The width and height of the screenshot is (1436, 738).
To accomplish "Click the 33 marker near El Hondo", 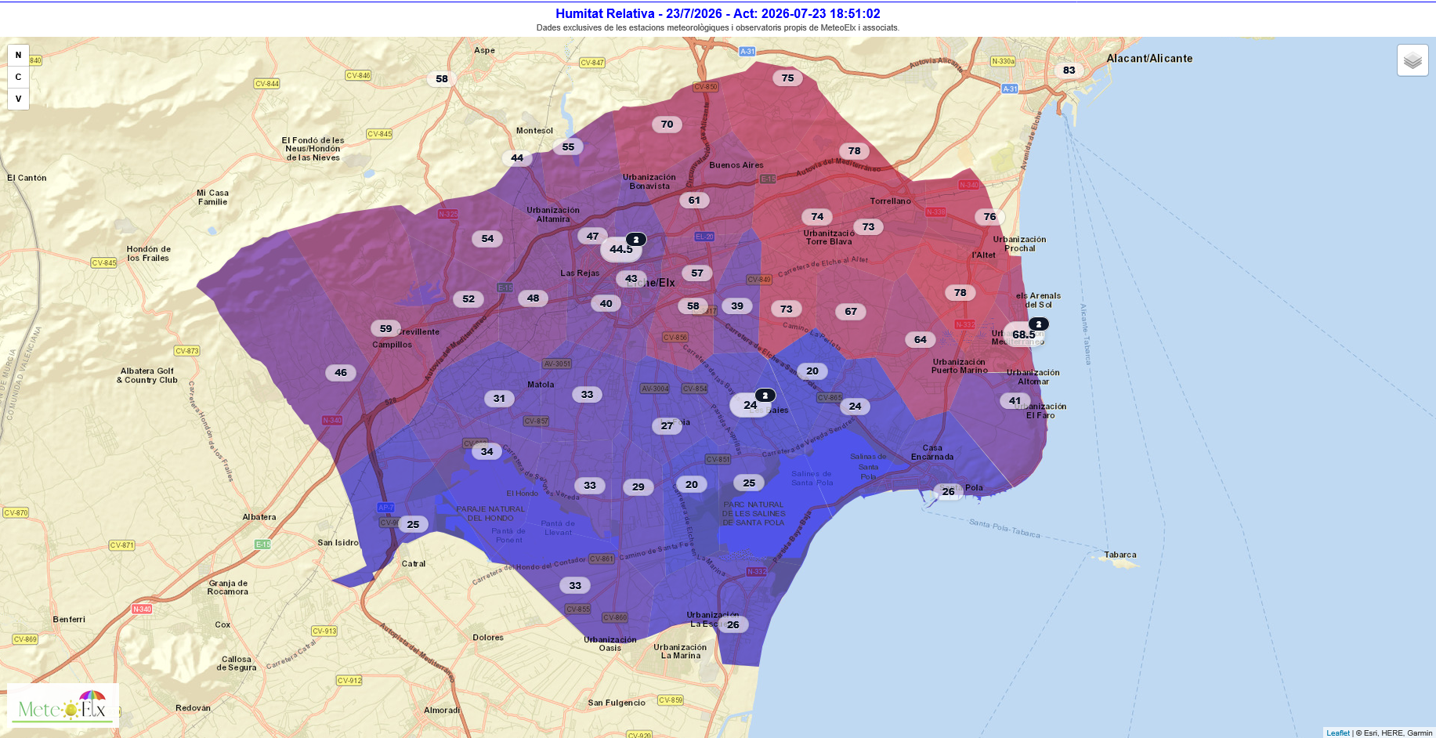I will [590, 485].
